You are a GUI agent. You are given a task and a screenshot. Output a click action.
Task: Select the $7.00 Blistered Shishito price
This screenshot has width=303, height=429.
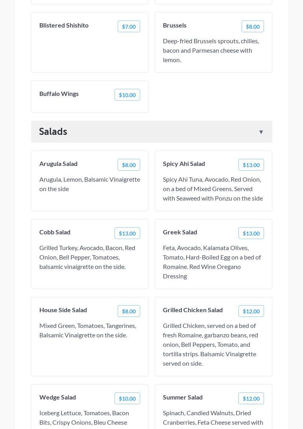point(129,26)
